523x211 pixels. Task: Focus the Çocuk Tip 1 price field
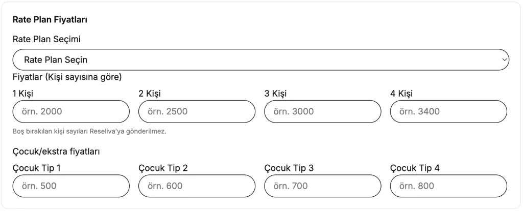pyautogui.click(x=71, y=186)
